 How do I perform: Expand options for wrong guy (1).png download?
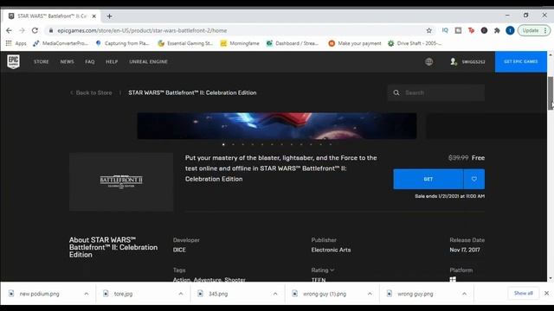pos(370,294)
